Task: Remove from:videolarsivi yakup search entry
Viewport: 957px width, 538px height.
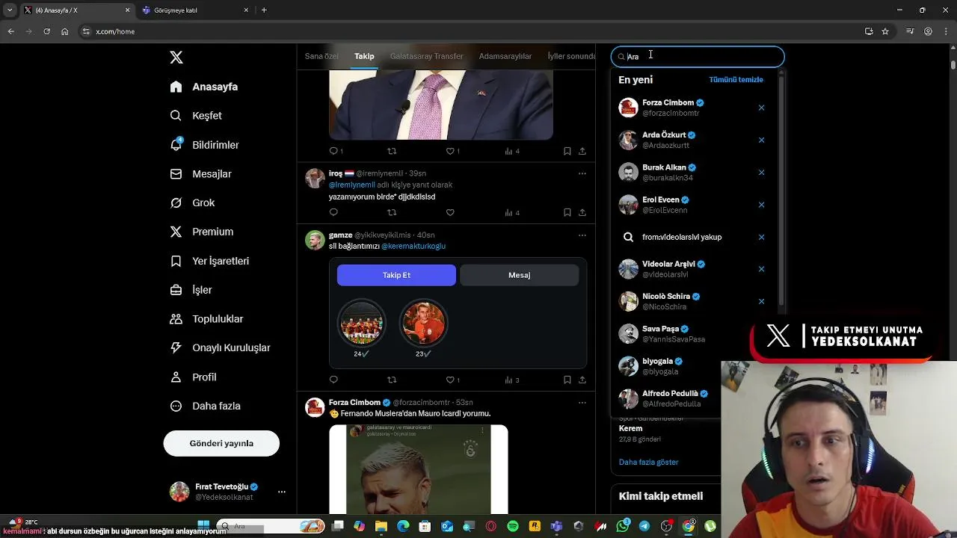Action: (x=761, y=237)
